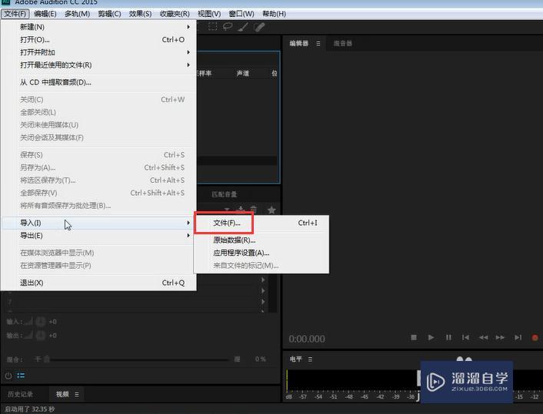Open the 剪辑(C) menu
Image resolution: width=543 pixels, height=414 pixels.
click(x=109, y=14)
